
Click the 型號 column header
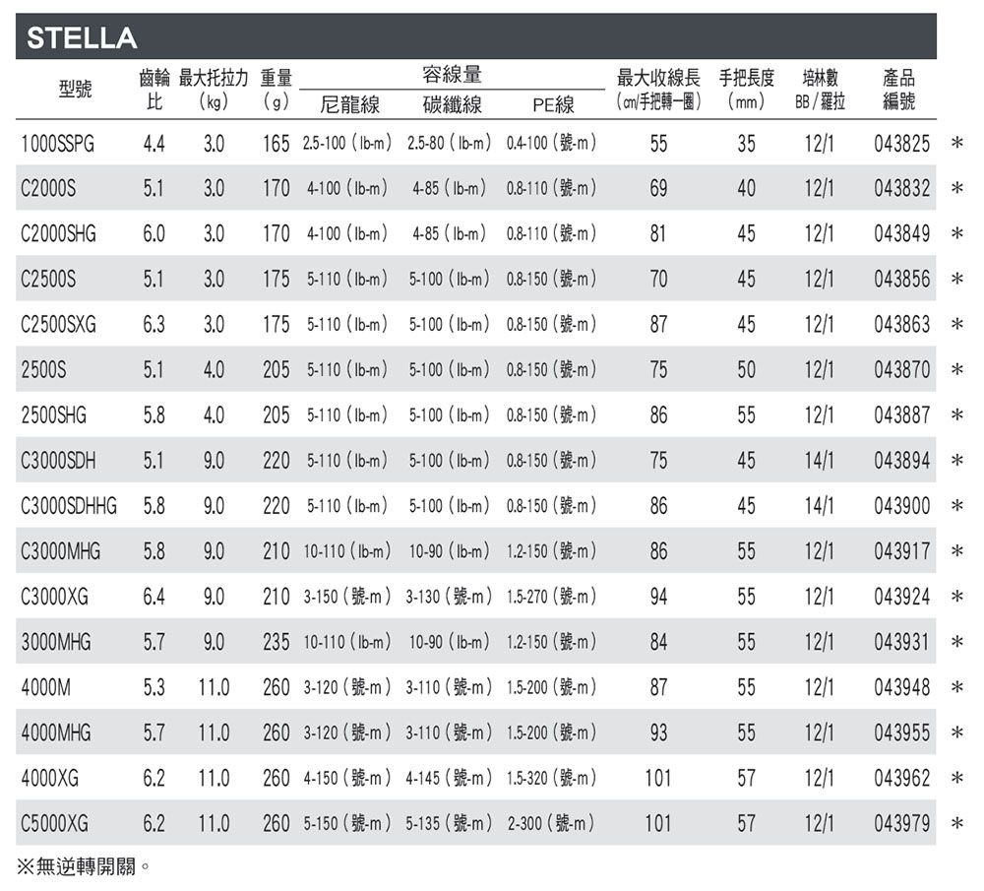[x=73, y=90]
